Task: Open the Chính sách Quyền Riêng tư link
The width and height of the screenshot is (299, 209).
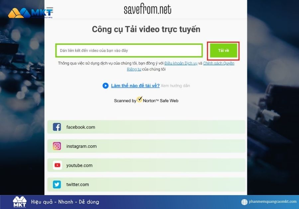Action: click(219, 63)
